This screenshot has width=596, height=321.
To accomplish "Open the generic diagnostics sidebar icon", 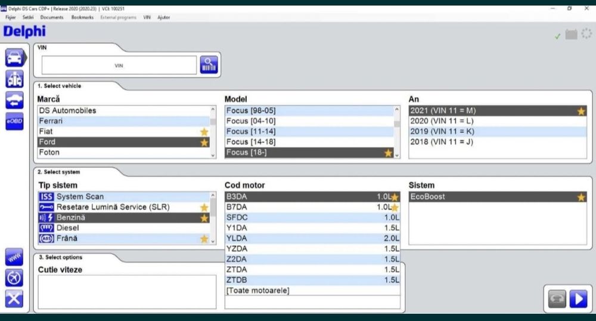I will click(x=14, y=79).
